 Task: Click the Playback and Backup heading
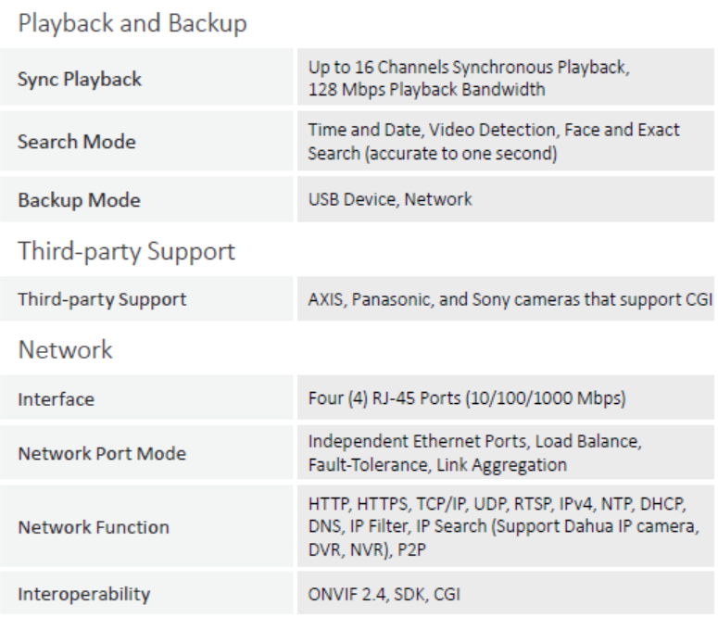(132, 23)
